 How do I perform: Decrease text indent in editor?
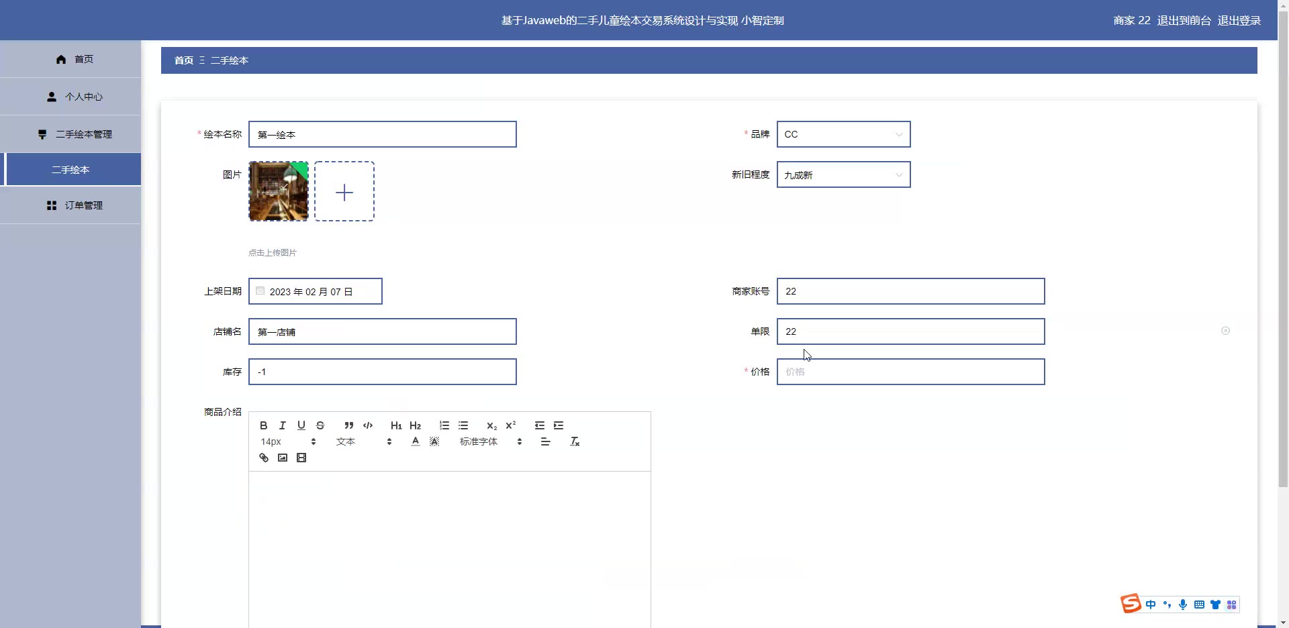[540, 425]
